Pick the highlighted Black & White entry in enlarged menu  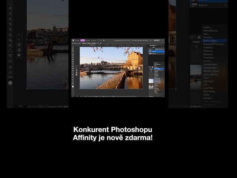214,41
